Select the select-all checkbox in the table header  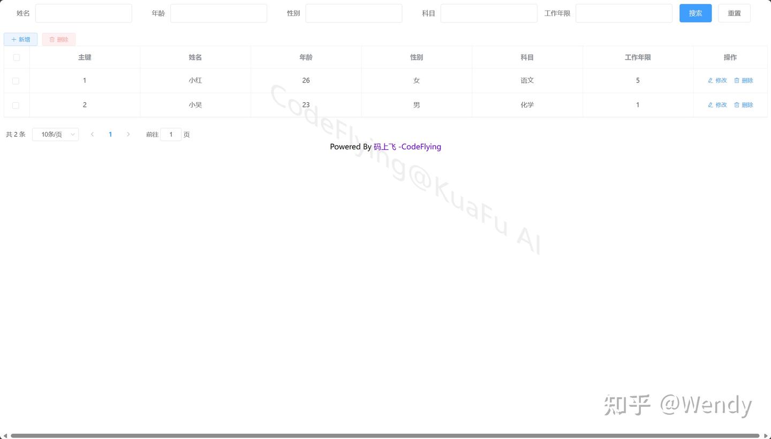pos(16,57)
